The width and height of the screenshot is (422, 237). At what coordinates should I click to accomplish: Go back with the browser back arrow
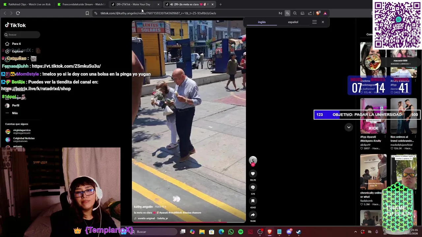5,13
